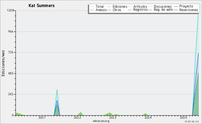202x124 pixels.
Task: Click the wikiscan.org caption
Action: coord(101,121)
